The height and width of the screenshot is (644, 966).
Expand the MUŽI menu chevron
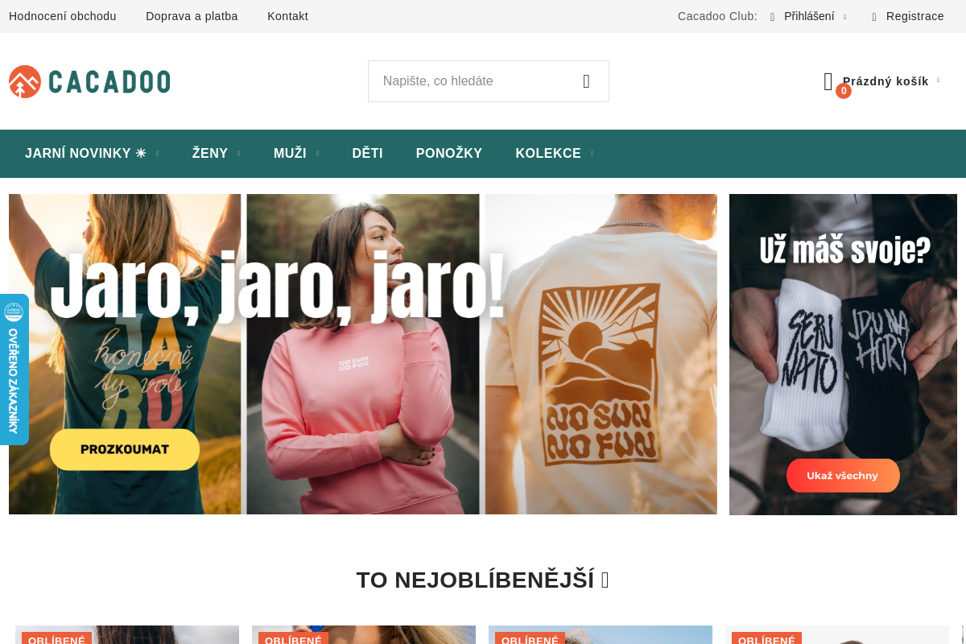pos(317,153)
